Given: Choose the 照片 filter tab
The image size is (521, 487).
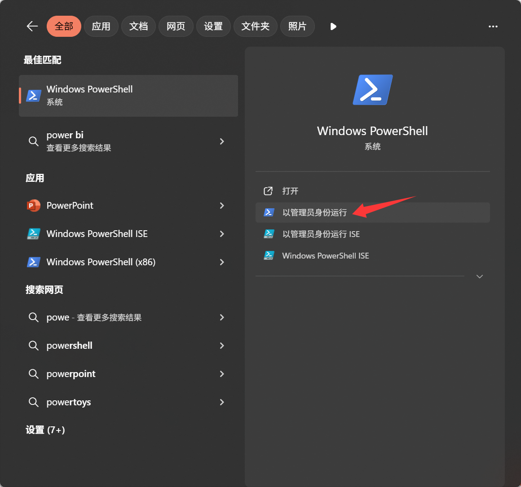Looking at the screenshot, I should pos(297,26).
